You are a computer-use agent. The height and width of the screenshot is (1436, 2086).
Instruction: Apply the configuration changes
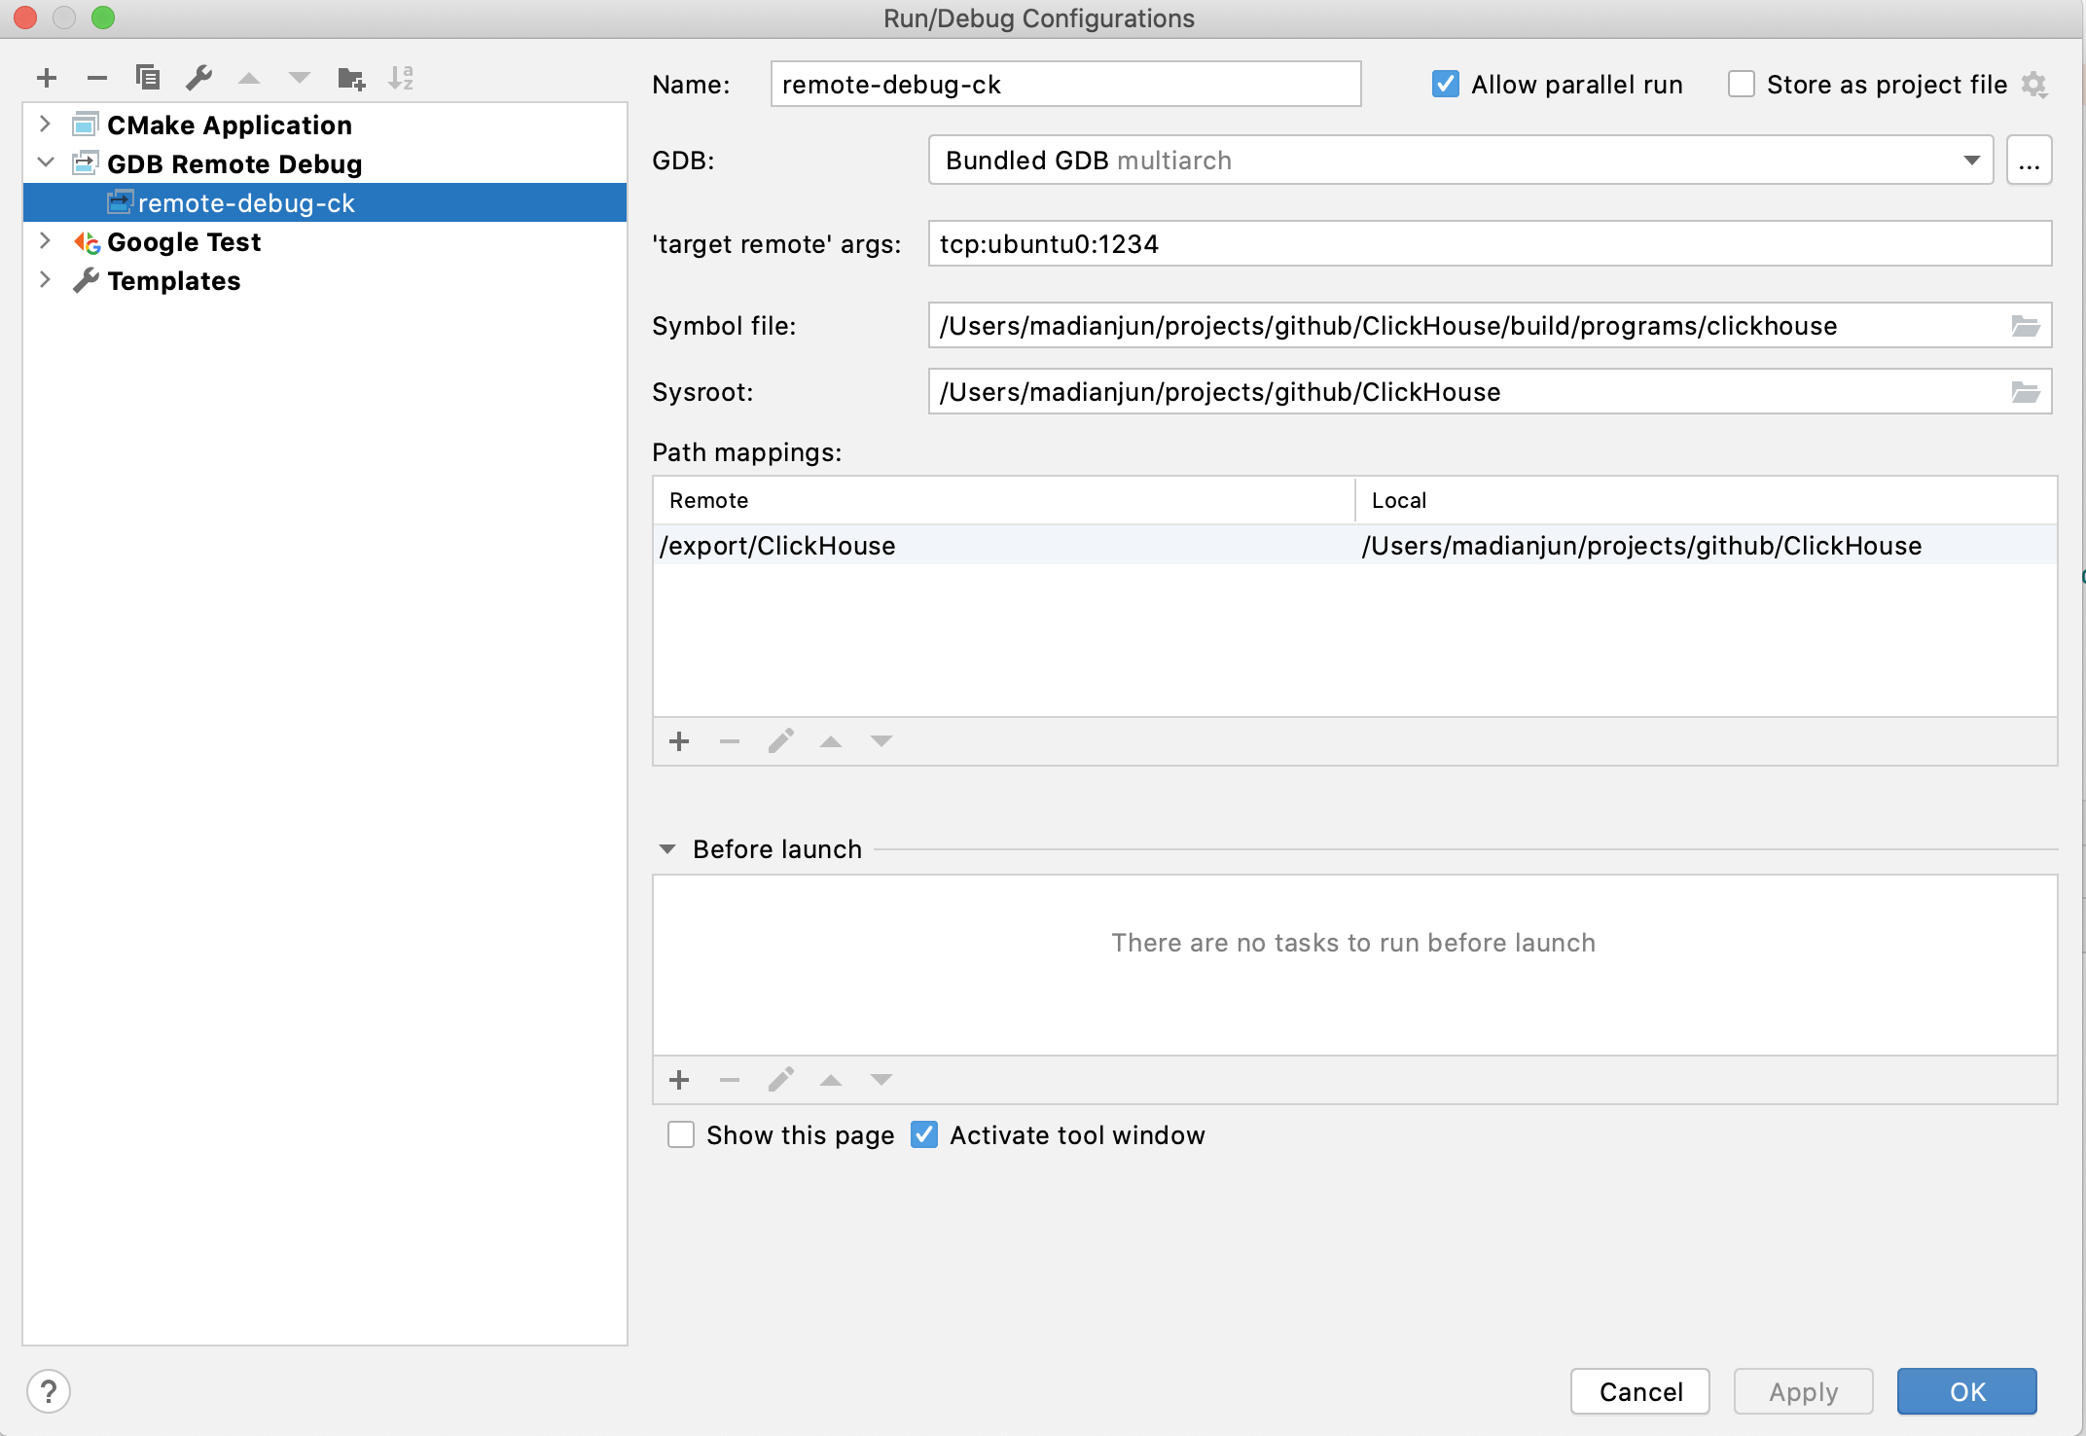coord(1802,1391)
